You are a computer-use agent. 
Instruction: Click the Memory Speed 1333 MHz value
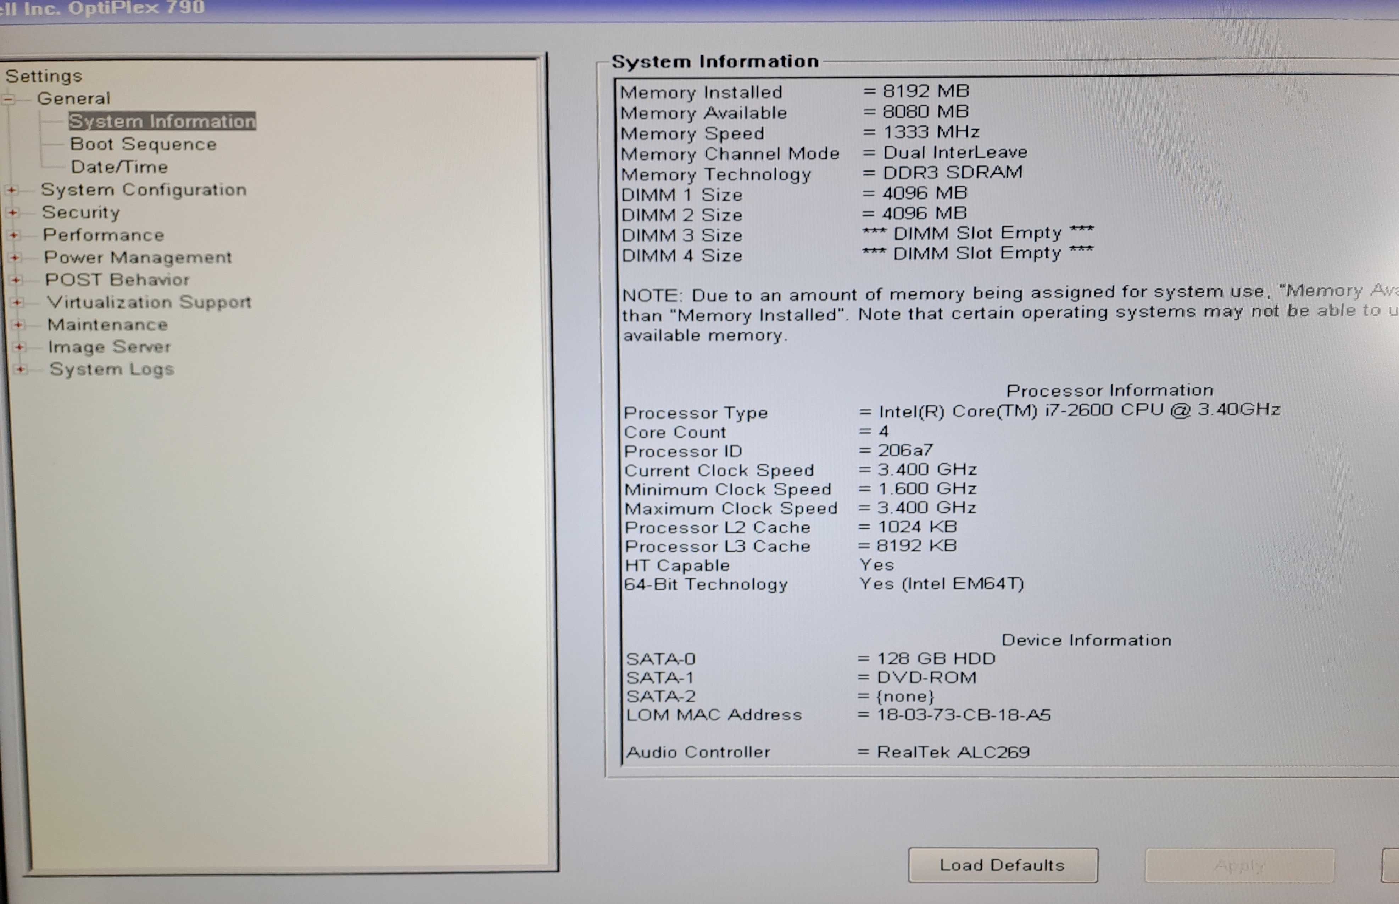tap(921, 132)
